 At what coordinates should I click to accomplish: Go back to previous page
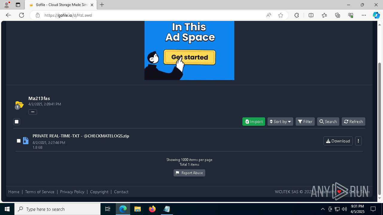[x=8, y=15]
